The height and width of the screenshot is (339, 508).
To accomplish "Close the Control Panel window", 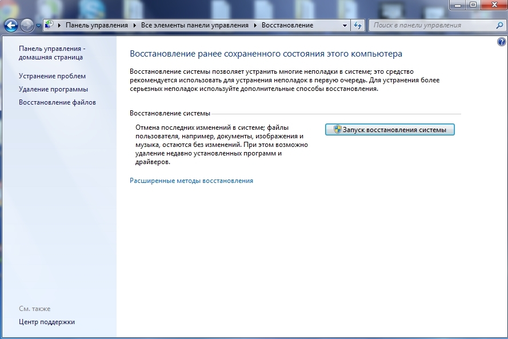I will (494, 5).
